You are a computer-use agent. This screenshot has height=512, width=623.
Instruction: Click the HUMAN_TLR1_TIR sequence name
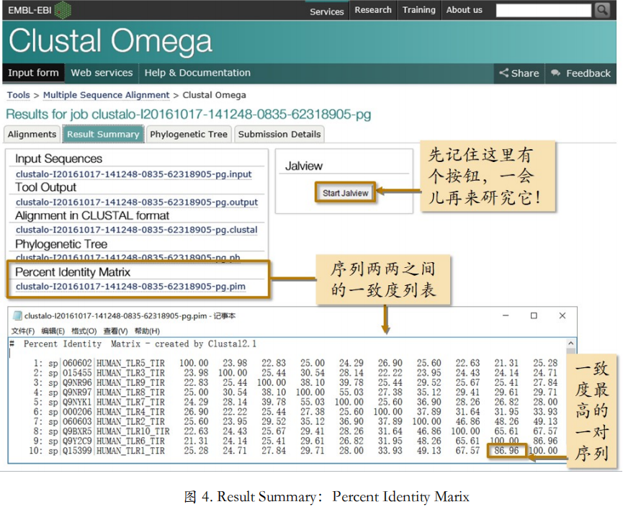pyautogui.click(x=130, y=451)
